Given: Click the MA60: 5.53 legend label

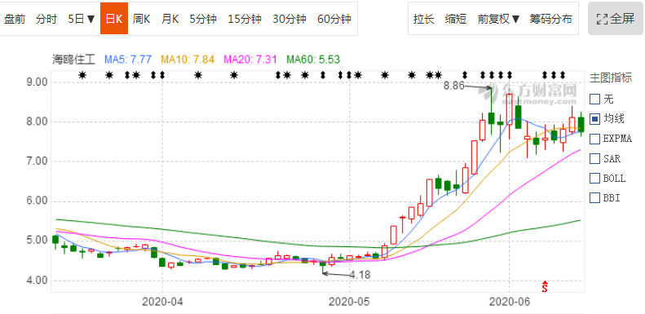Looking at the screenshot, I should tap(313, 60).
